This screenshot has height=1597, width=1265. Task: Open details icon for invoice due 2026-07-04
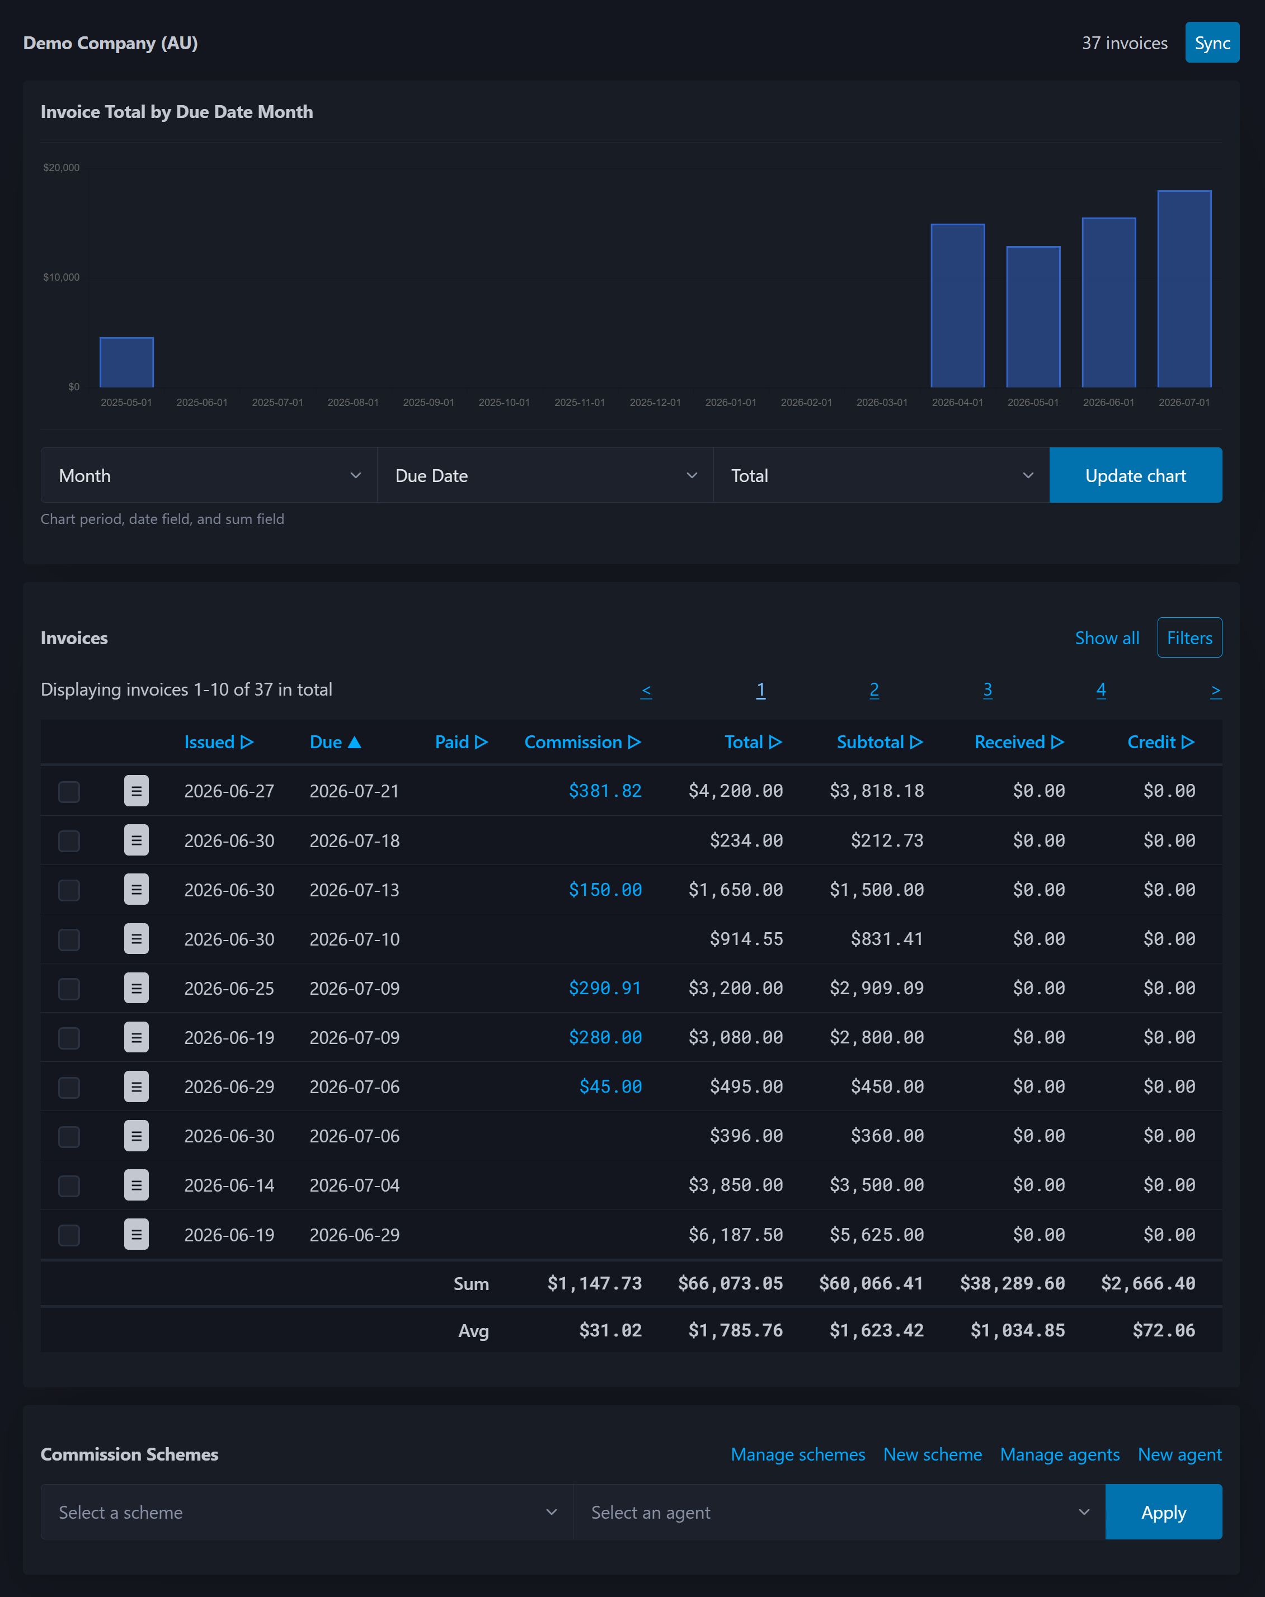(x=137, y=1185)
